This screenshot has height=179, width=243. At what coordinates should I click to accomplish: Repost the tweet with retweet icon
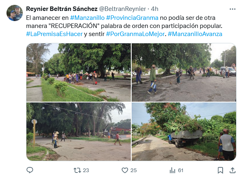77,170
